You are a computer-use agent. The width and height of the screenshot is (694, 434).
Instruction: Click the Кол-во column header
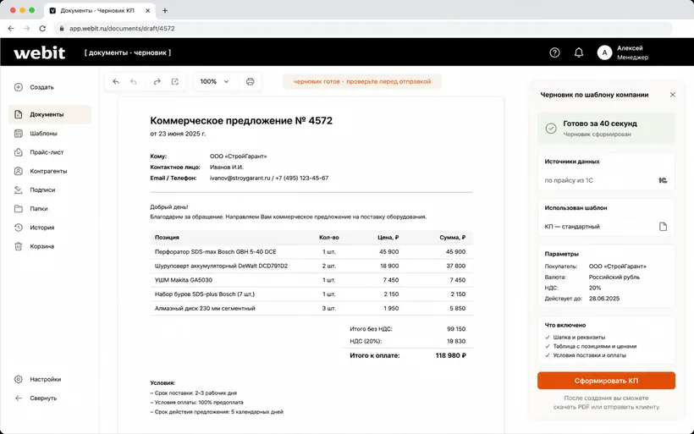pos(329,238)
